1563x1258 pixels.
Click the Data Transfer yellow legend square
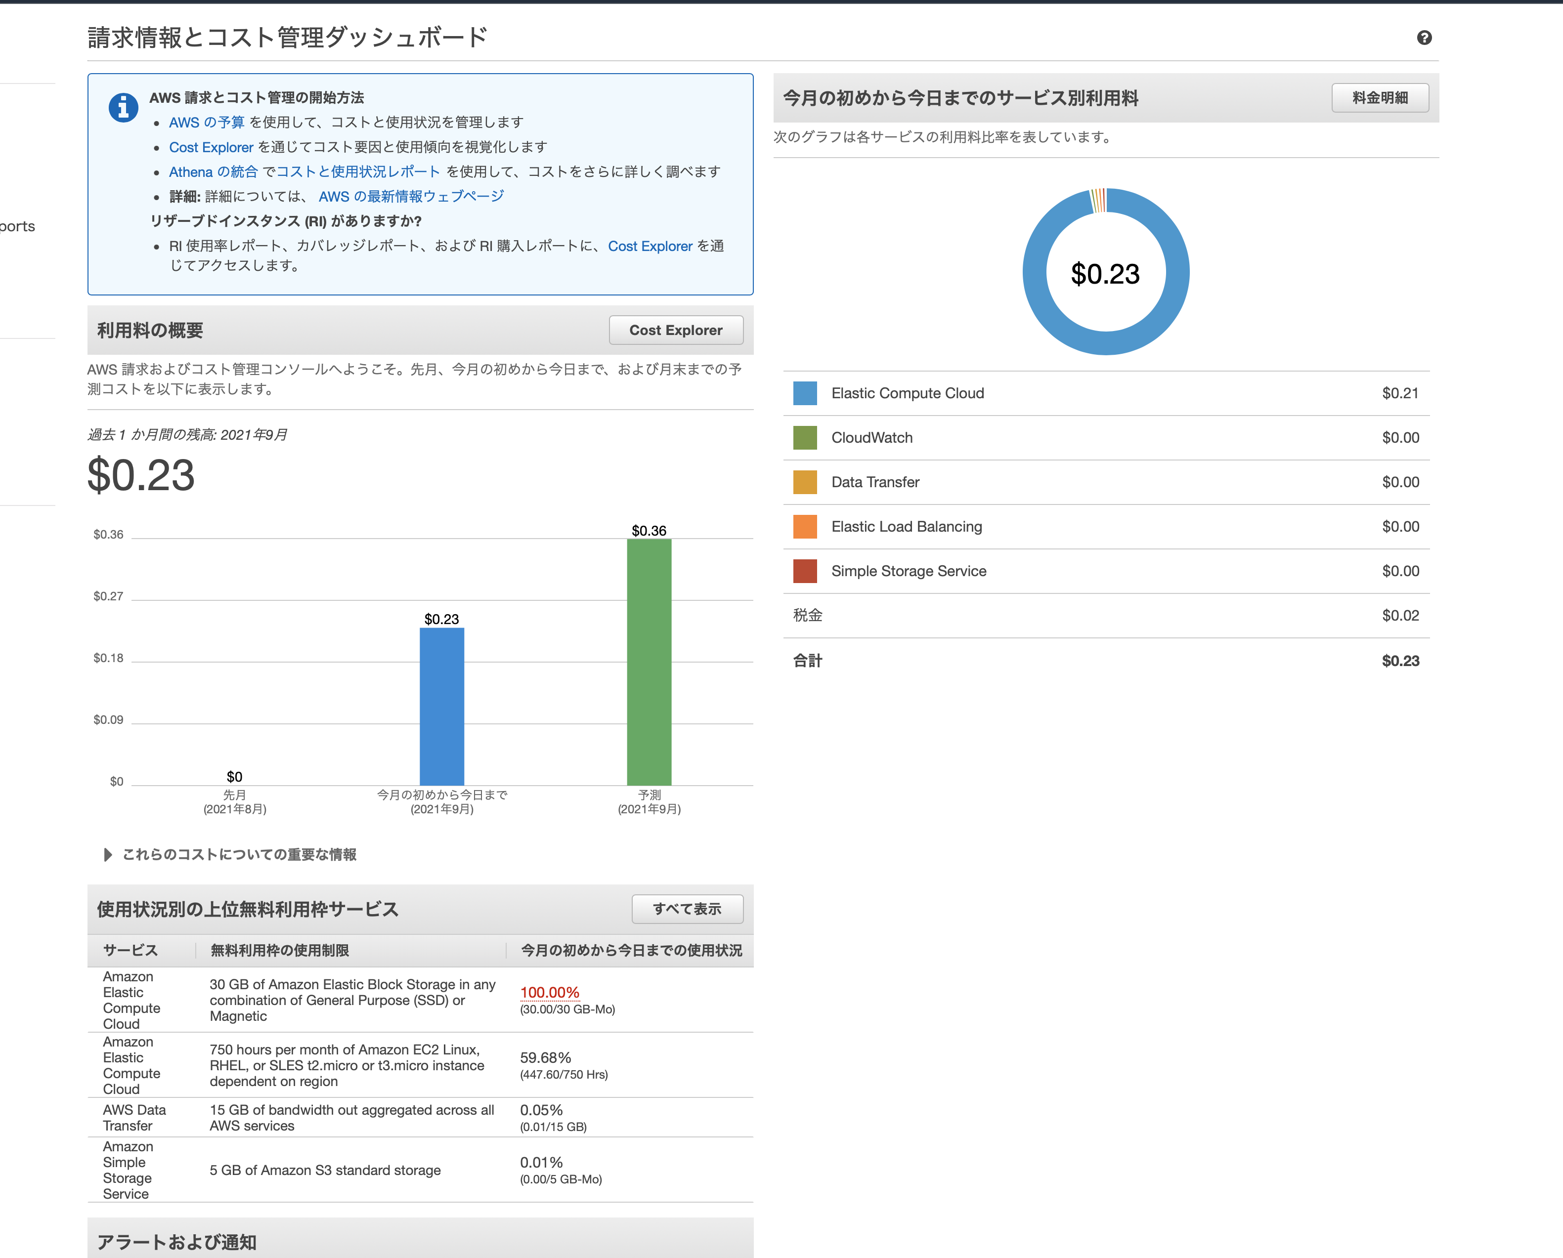[x=805, y=482]
